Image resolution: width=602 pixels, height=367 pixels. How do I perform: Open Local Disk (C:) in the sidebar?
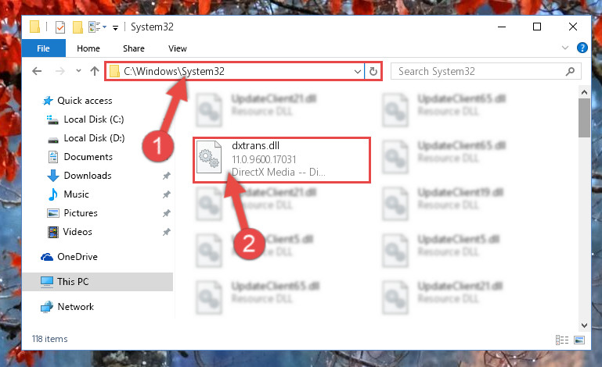[93, 119]
